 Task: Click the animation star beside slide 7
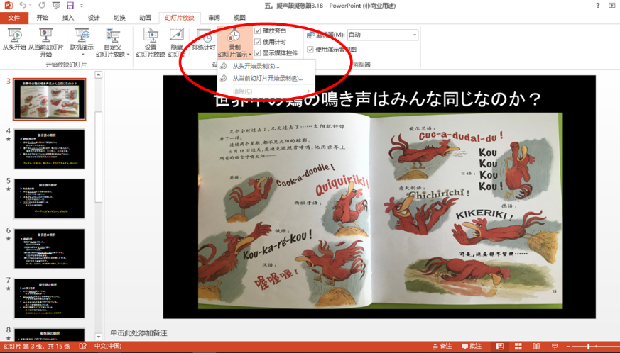8,288
